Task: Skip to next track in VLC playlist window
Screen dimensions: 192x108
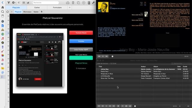Action: pyautogui.click(x=114, y=106)
